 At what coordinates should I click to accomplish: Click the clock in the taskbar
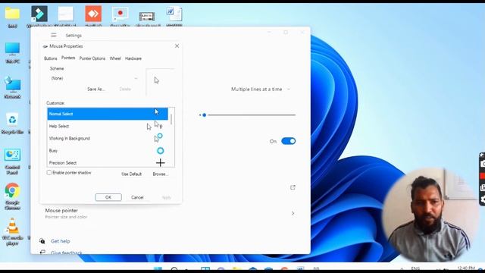(465, 268)
